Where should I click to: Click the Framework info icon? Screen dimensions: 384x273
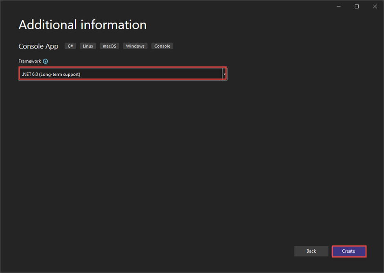coord(45,61)
